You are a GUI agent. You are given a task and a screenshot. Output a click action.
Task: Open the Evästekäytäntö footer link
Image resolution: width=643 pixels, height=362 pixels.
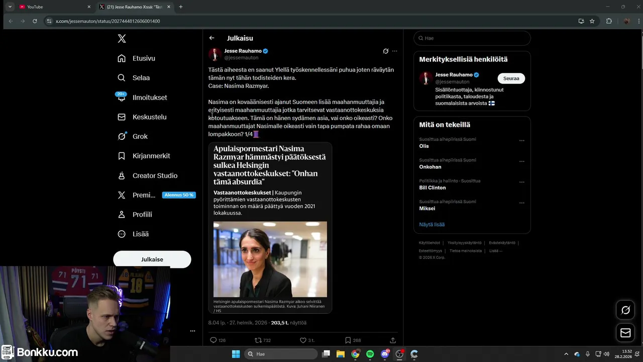[502, 243]
